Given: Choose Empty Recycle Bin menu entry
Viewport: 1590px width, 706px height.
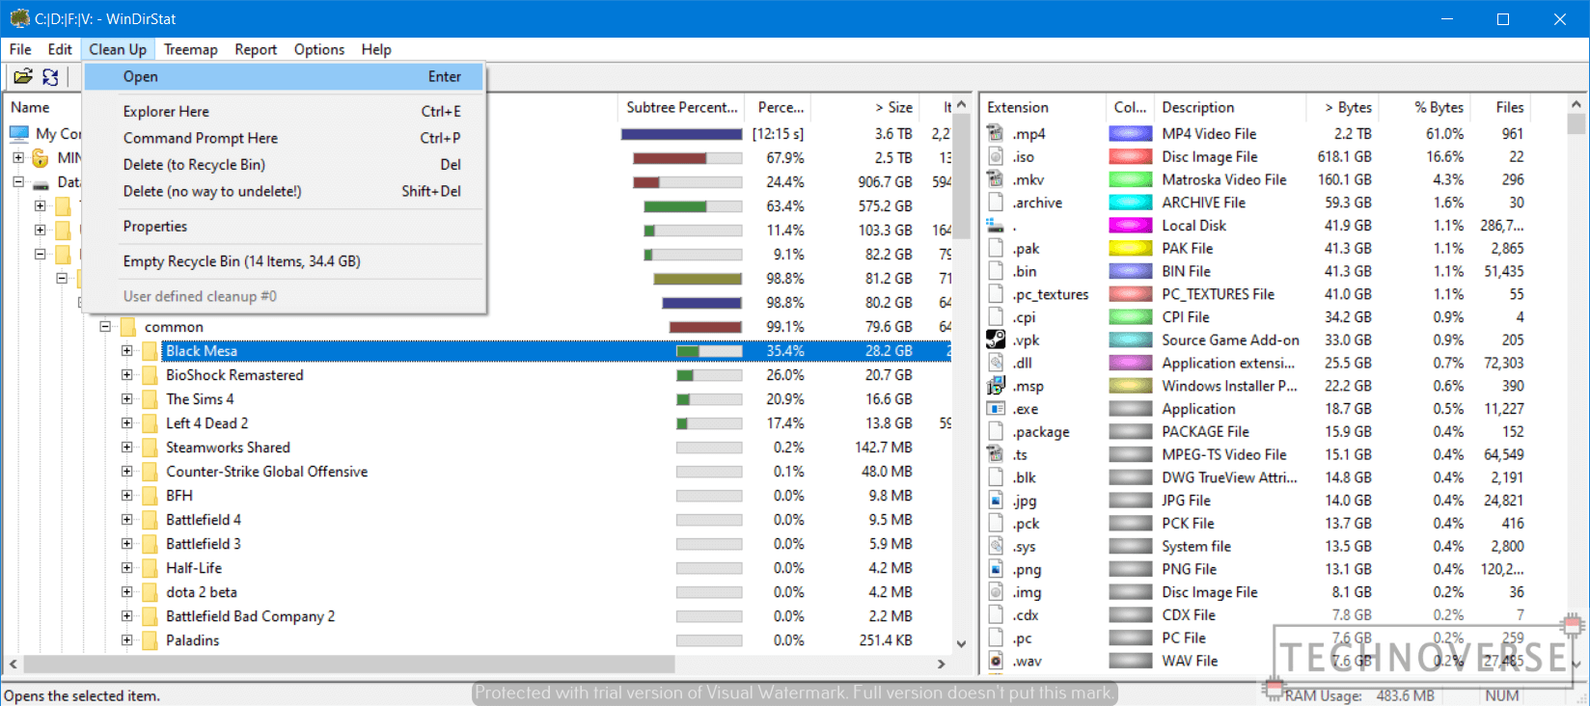Looking at the screenshot, I should 285,261.
